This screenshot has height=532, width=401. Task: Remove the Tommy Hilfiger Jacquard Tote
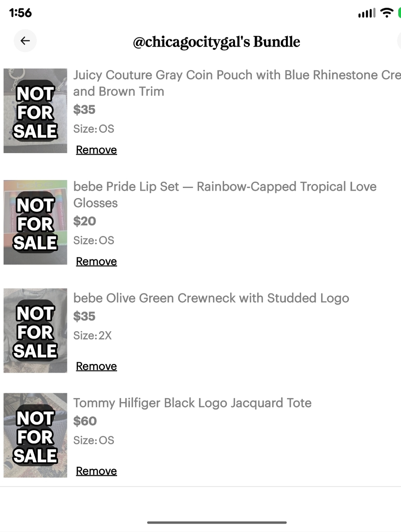tap(96, 471)
